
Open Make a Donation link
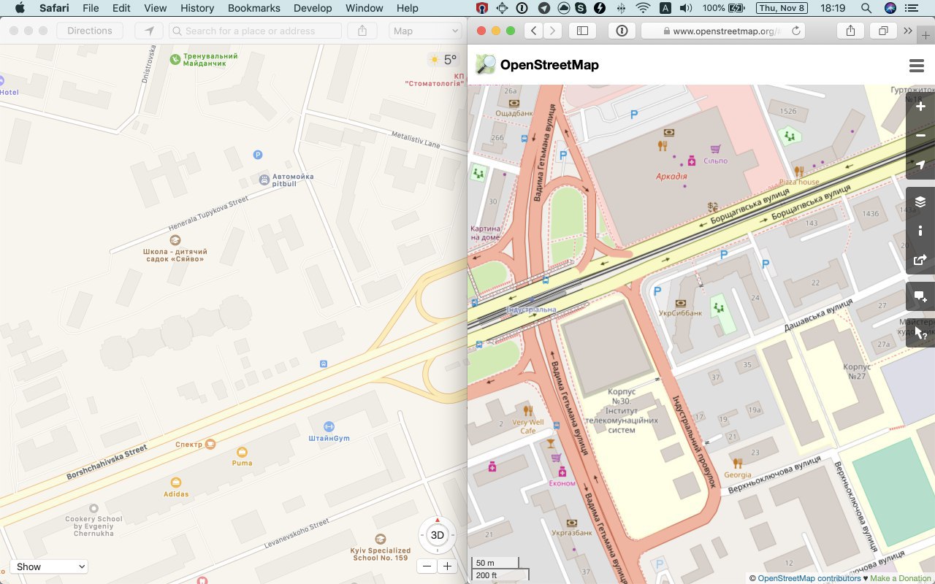point(902,578)
